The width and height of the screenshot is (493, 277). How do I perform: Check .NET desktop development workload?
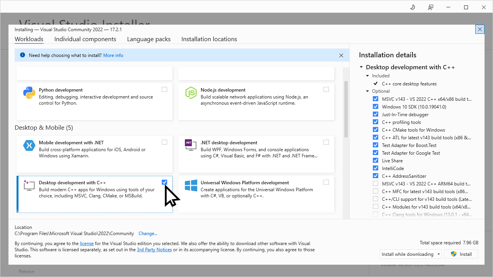pyautogui.click(x=326, y=142)
